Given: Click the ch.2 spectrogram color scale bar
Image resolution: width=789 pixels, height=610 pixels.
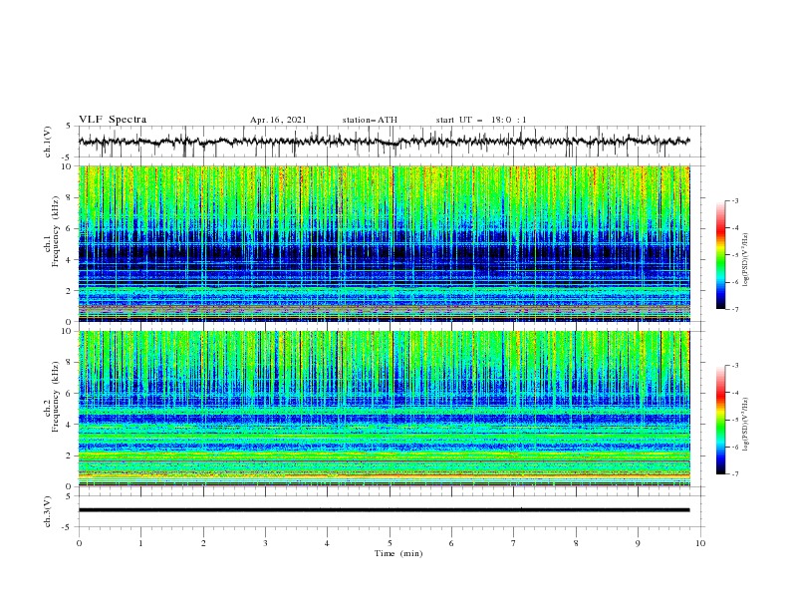Looking at the screenshot, I should (x=720, y=420).
